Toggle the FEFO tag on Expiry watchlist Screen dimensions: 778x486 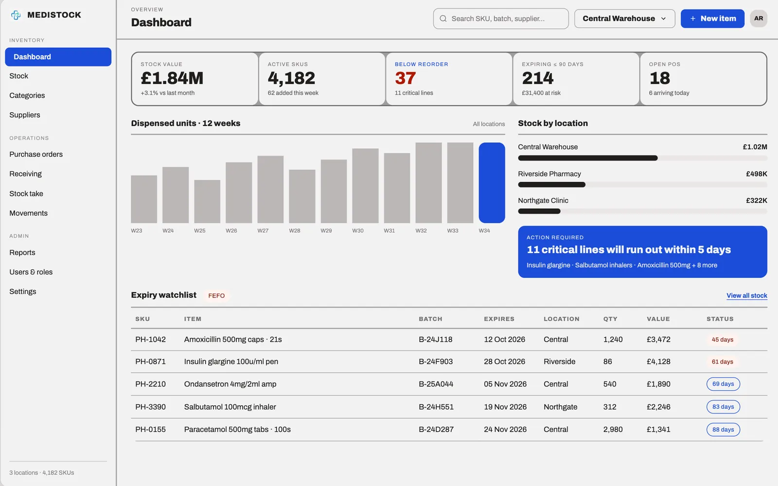pos(216,295)
